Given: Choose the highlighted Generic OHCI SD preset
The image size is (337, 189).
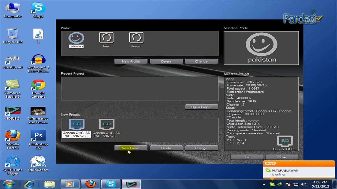Looking at the screenshot, I should click(77, 128).
